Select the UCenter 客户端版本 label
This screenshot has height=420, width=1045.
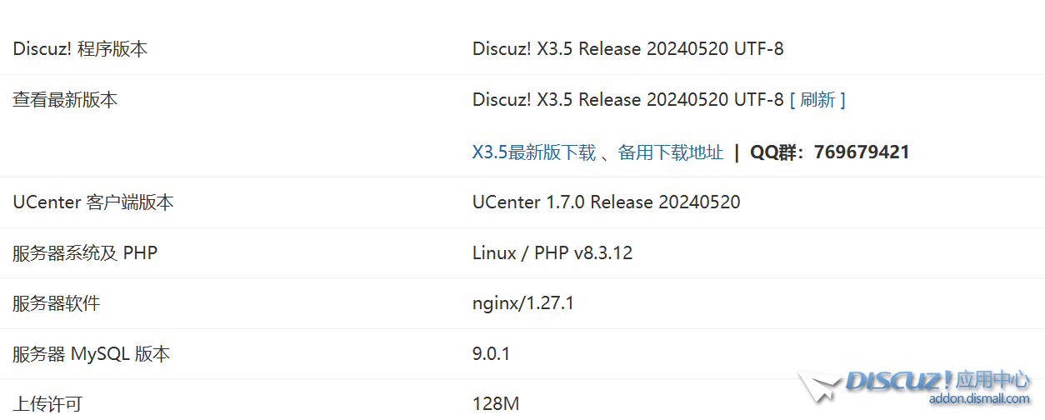(93, 202)
